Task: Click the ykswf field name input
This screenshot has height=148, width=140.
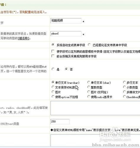Action: 66,34
